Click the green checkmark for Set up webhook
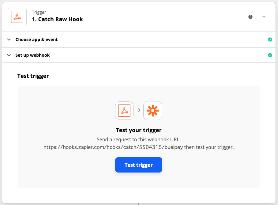This screenshot has width=278, height=205. point(270,55)
